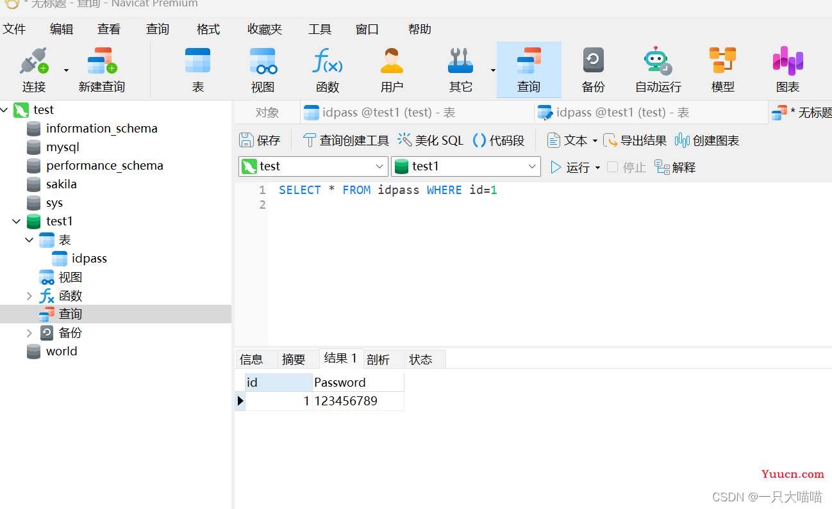
Task: Click the disabled 停止 (Stop) button
Action: point(626,167)
